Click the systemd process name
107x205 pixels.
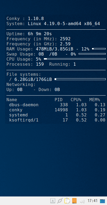coord(18,115)
